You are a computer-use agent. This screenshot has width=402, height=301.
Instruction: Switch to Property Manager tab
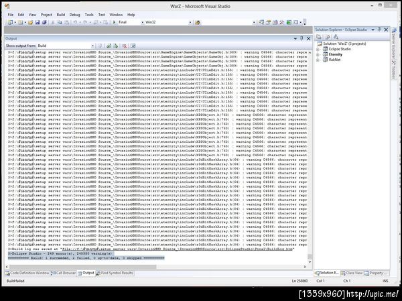coord(376,273)
